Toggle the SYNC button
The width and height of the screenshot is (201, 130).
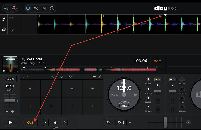tap(10, 79)
